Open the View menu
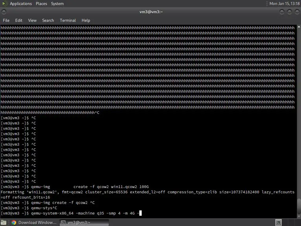The image size is (301, 226). coord(32,20)
